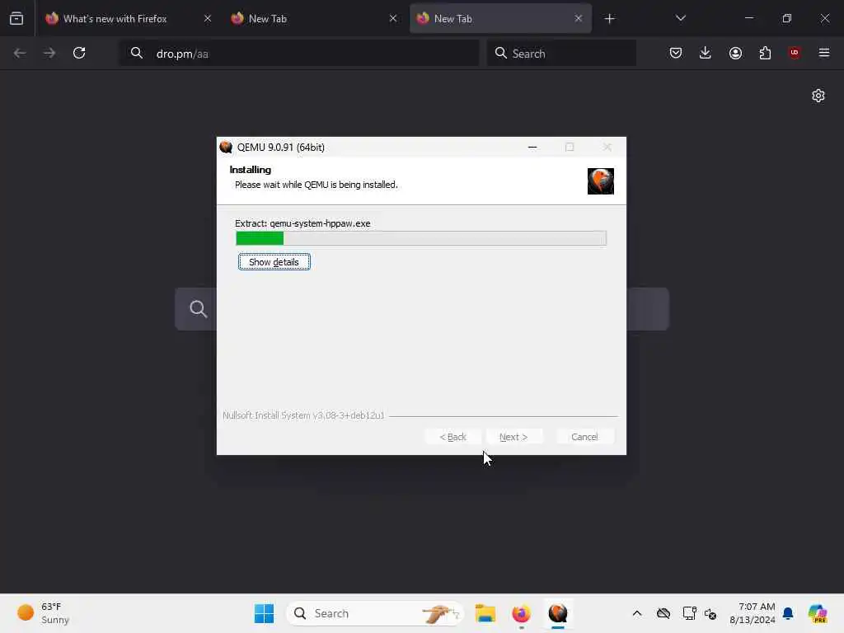Open File Explorer from the taskbar
This screenshot has height=633, width=844.
(x=485, y=613)
